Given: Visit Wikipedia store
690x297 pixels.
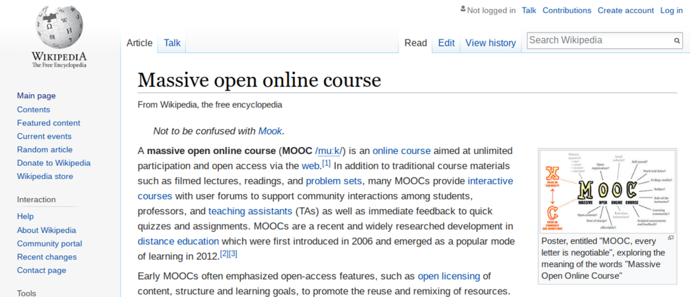Looking at the screenshot, I should tap(46, 176).
